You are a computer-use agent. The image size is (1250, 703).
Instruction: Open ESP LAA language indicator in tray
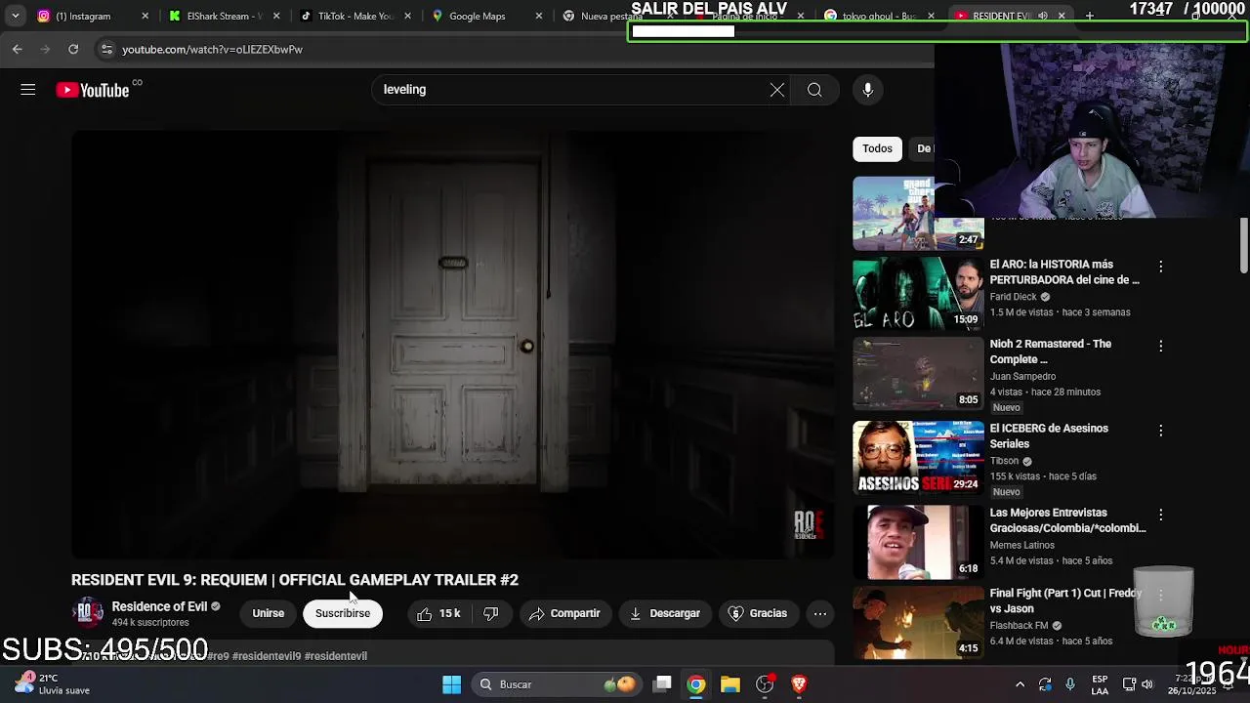tap(1100, 684)
